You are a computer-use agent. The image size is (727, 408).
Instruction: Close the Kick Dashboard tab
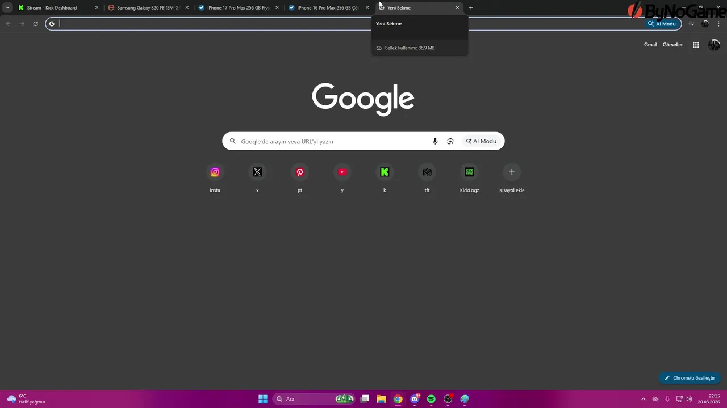pyautogui.click(x=97, y=8)
